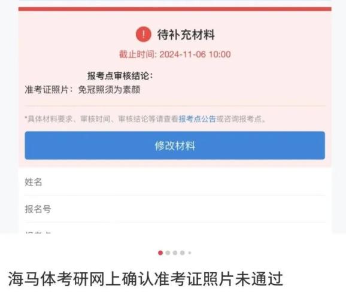Screen dimensions: 346x292
Task: Switch to the fourth carousel dot
Action: tap(182, 253)
